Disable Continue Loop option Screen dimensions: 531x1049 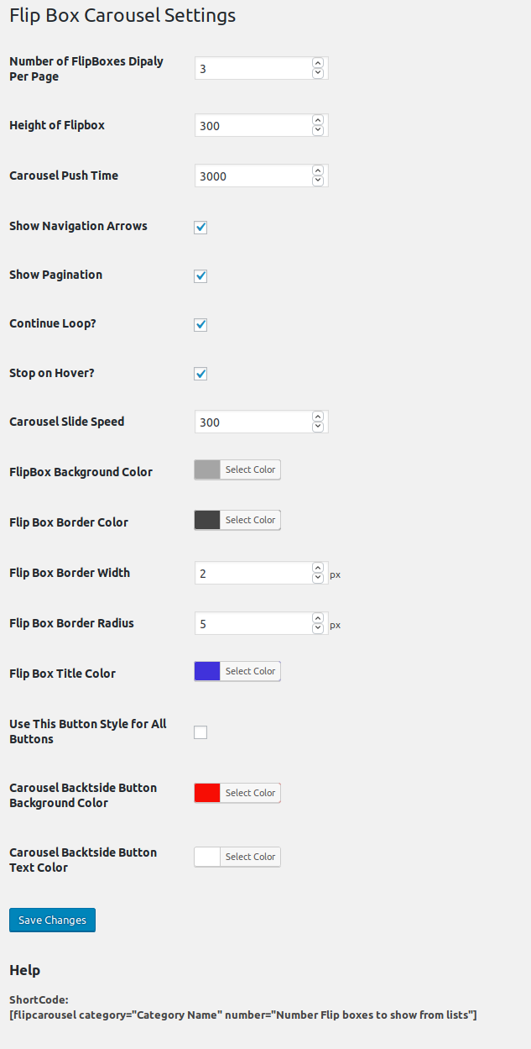[x=200, y=325]
